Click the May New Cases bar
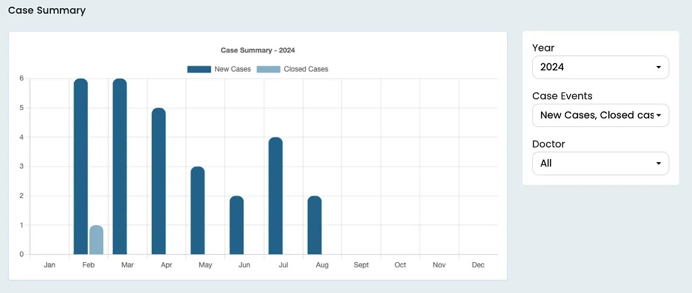 [198, 211]
